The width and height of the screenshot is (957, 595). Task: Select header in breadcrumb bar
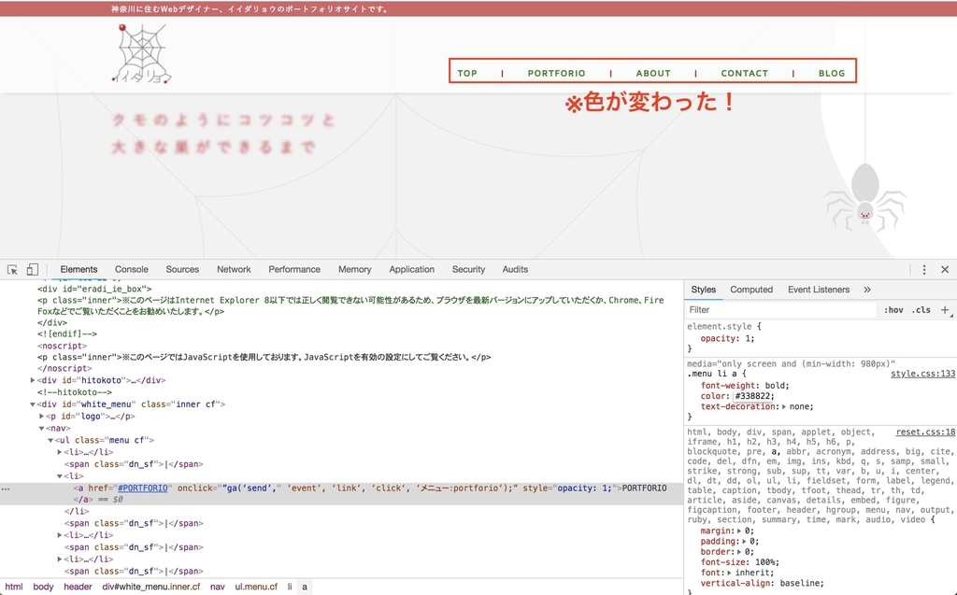(x=79, y=587)
